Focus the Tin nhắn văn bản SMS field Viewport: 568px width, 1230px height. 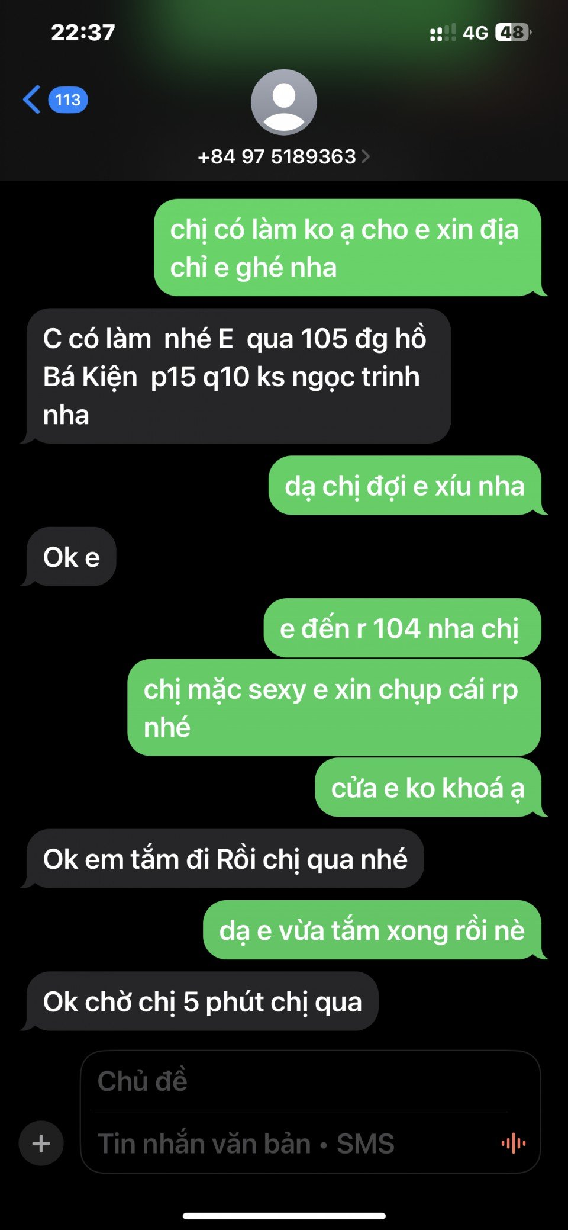296,1143
